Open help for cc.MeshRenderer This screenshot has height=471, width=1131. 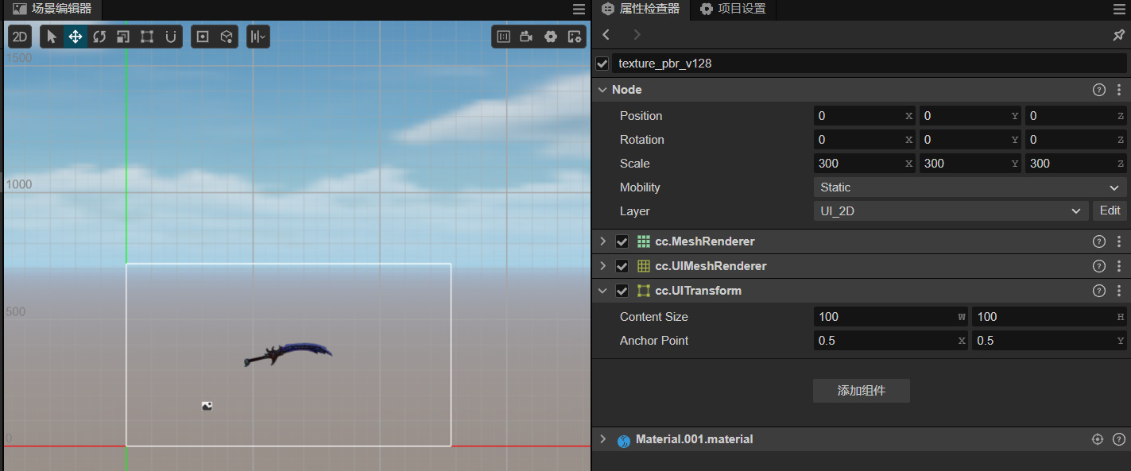[x=1099, y=241]
